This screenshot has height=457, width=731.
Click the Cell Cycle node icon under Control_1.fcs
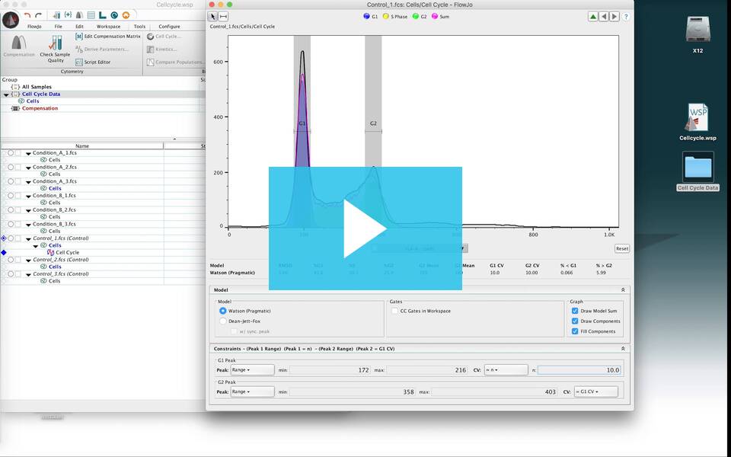tap(50, 252)
